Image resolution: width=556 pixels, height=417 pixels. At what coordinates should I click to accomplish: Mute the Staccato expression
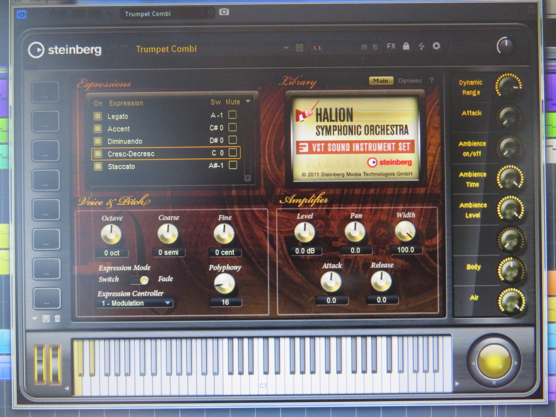tap(233, 165)
